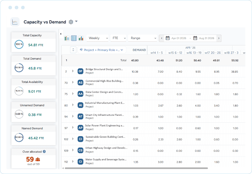The height and width of the screenshot is (174, 252).
Task: Open the Data Center Design and Constr... project name
Action: click(x=104, y=92)
